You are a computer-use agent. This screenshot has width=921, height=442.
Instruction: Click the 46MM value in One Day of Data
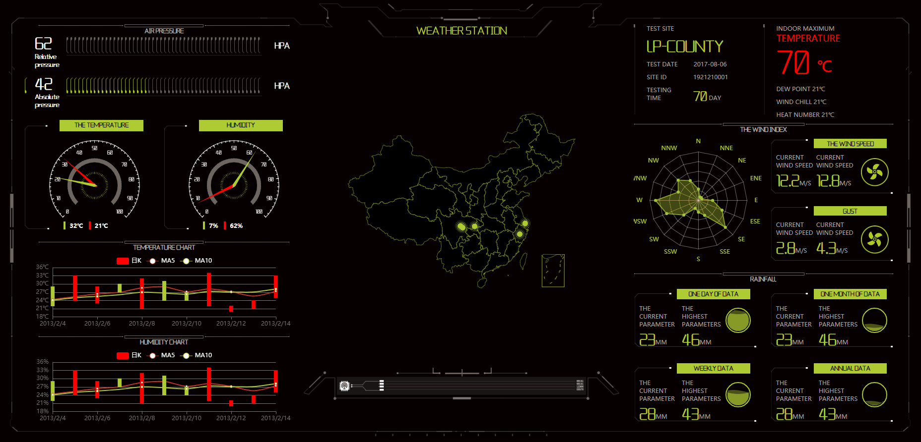696,340
